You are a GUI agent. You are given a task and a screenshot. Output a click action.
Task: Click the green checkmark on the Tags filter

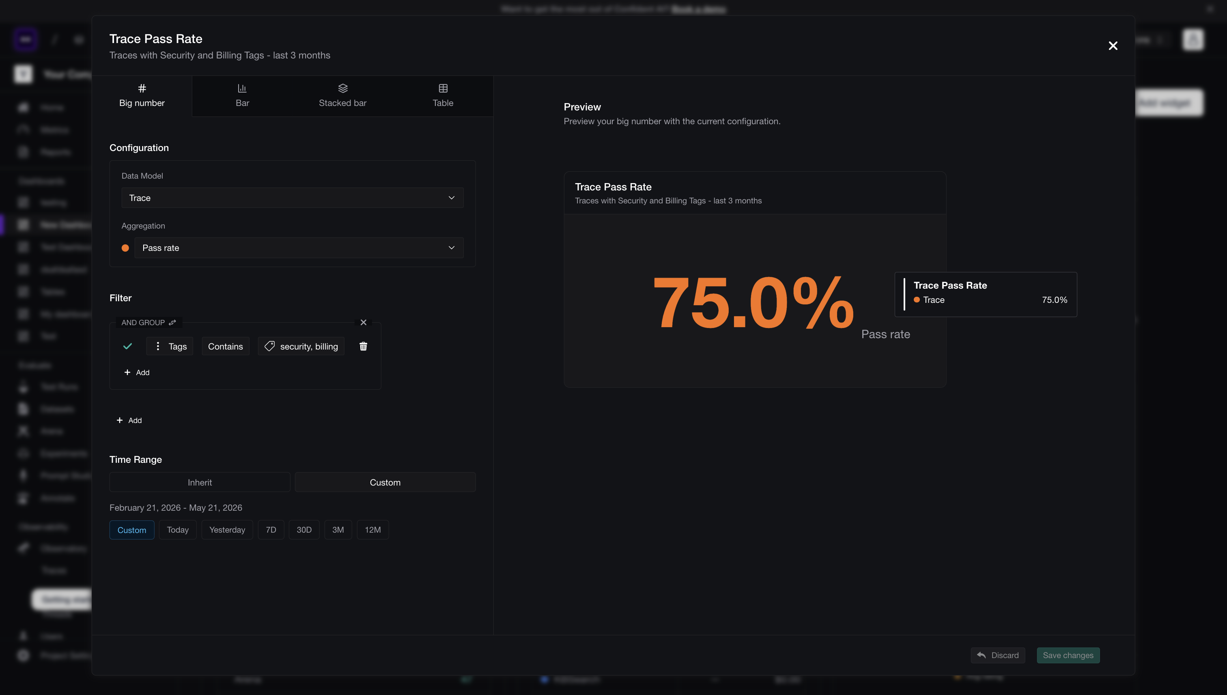[127, 347]
